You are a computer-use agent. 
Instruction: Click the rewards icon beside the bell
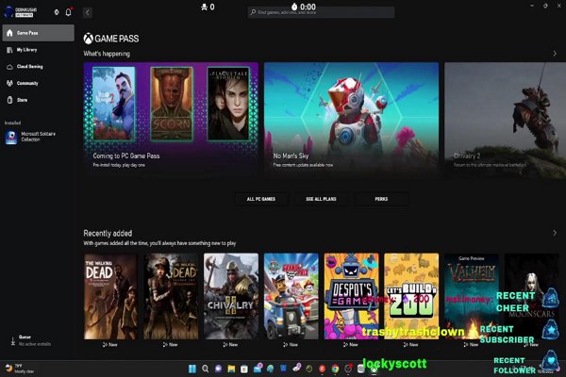(57, 12)
